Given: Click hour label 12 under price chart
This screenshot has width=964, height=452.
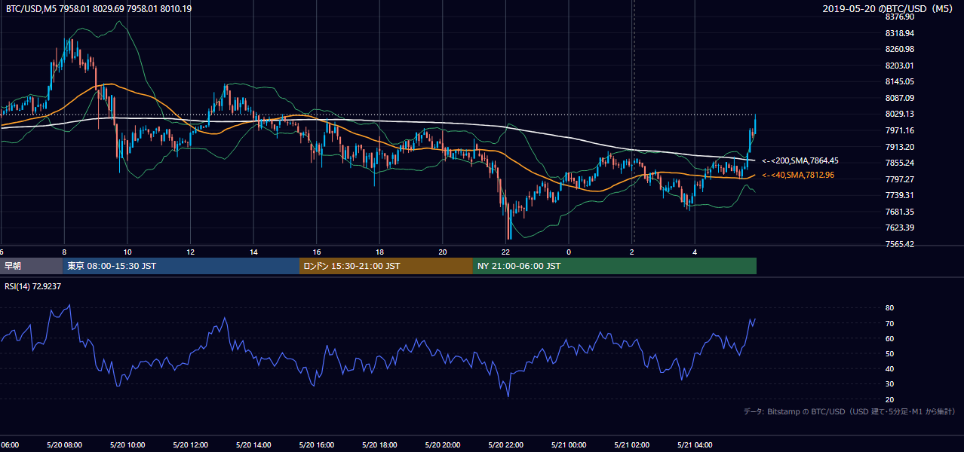Looking at the screenshot, I should [191, 252].
